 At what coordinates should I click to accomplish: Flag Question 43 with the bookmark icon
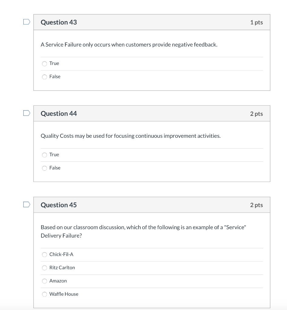click(x=26, y=21)
